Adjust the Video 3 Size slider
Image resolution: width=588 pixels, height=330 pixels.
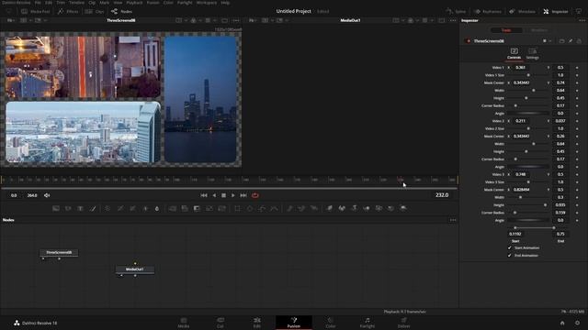click(529, 182)
